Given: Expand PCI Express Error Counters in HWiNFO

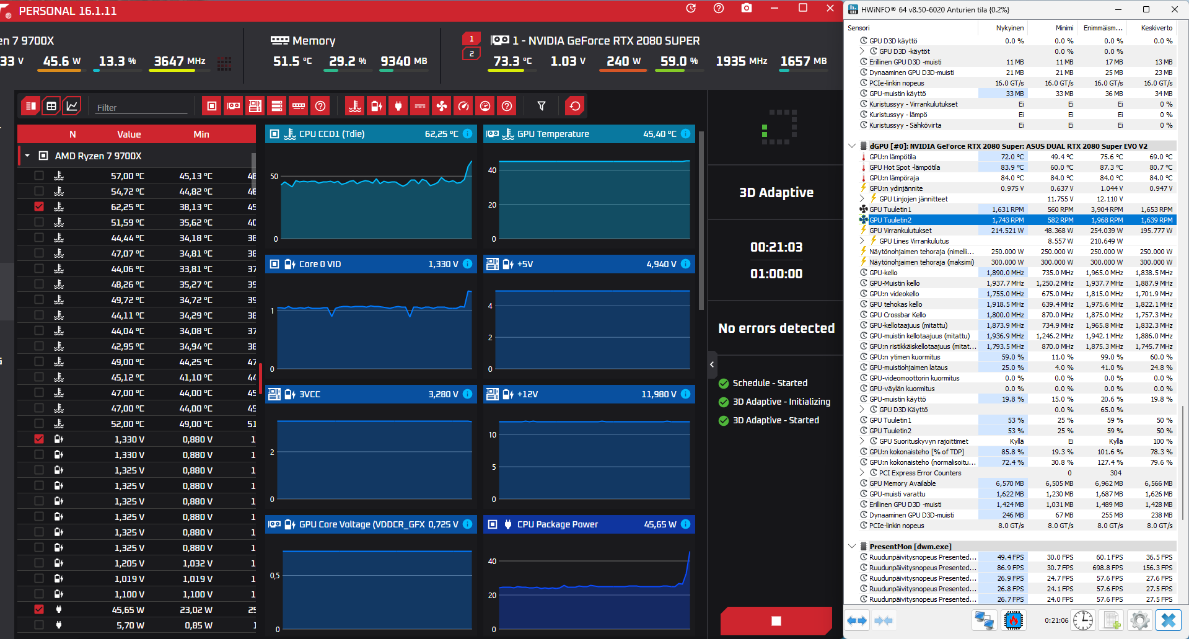Looking at the screenshot, I should pyautogui.click(x=862, y=473).
